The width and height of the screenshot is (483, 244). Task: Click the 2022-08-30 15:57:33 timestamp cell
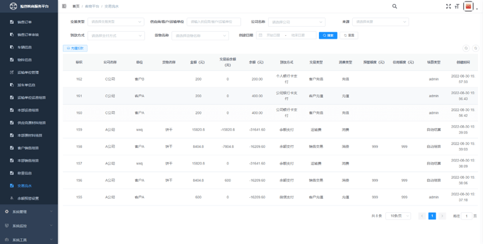point(463,79)
